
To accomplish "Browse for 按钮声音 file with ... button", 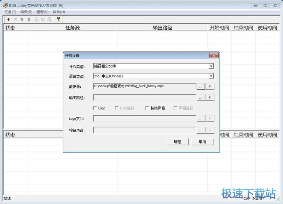I will click(x=201, y=130).
